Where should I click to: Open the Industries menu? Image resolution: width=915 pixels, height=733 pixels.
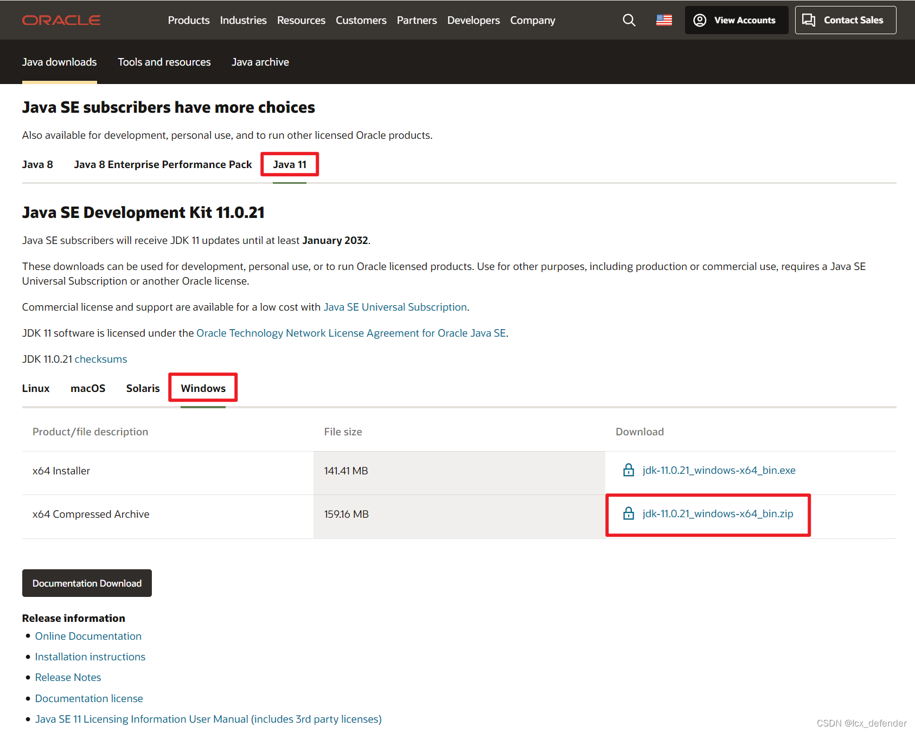(x=244, y=20)
